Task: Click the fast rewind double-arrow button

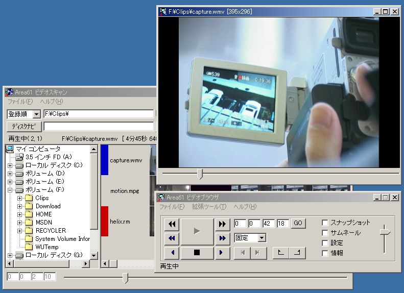Action: 172,224
